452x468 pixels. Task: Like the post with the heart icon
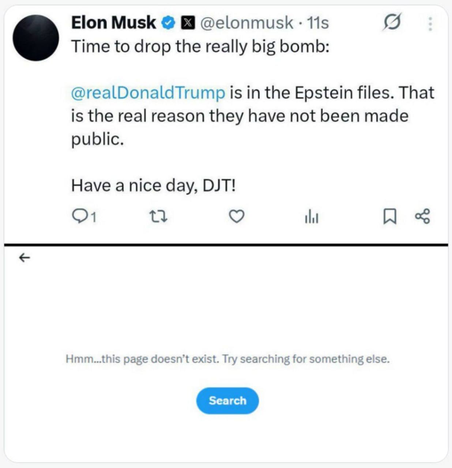click(x=236, y=216)
